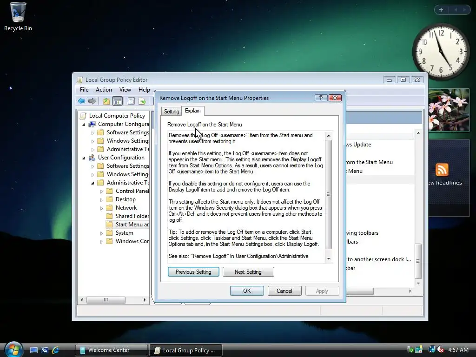Switch to the Setting tab
Image resolution: width=476 pixels, height=357 pixels.
(x=172, y=112)
